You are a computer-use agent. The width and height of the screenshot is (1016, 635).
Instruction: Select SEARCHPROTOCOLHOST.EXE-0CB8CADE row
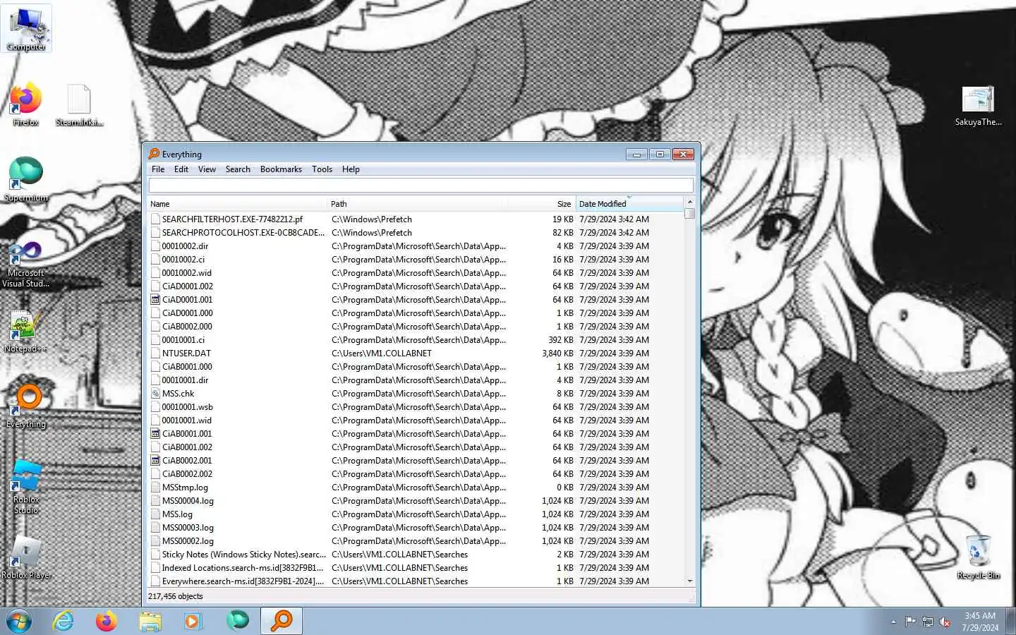click(x=415, y=233)
